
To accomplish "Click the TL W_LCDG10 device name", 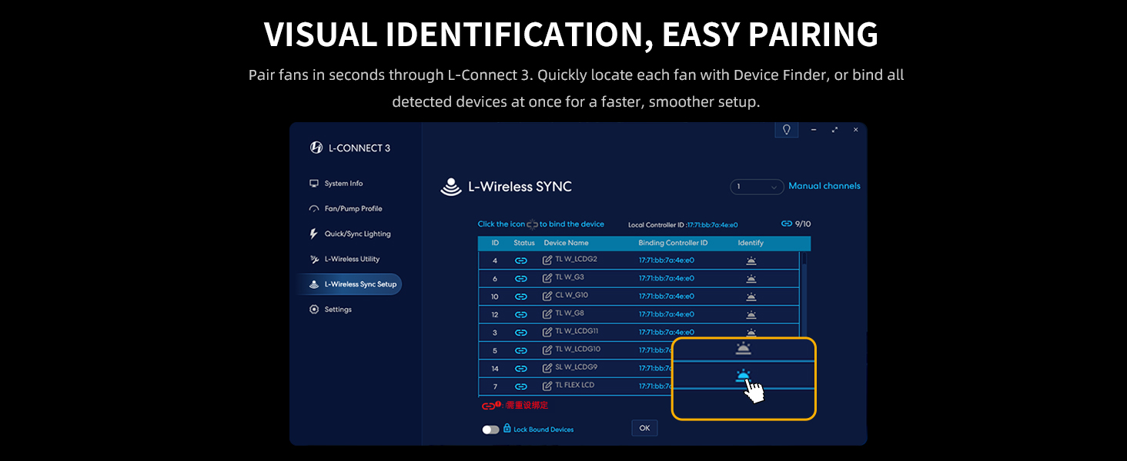I will tap(578, 350).
